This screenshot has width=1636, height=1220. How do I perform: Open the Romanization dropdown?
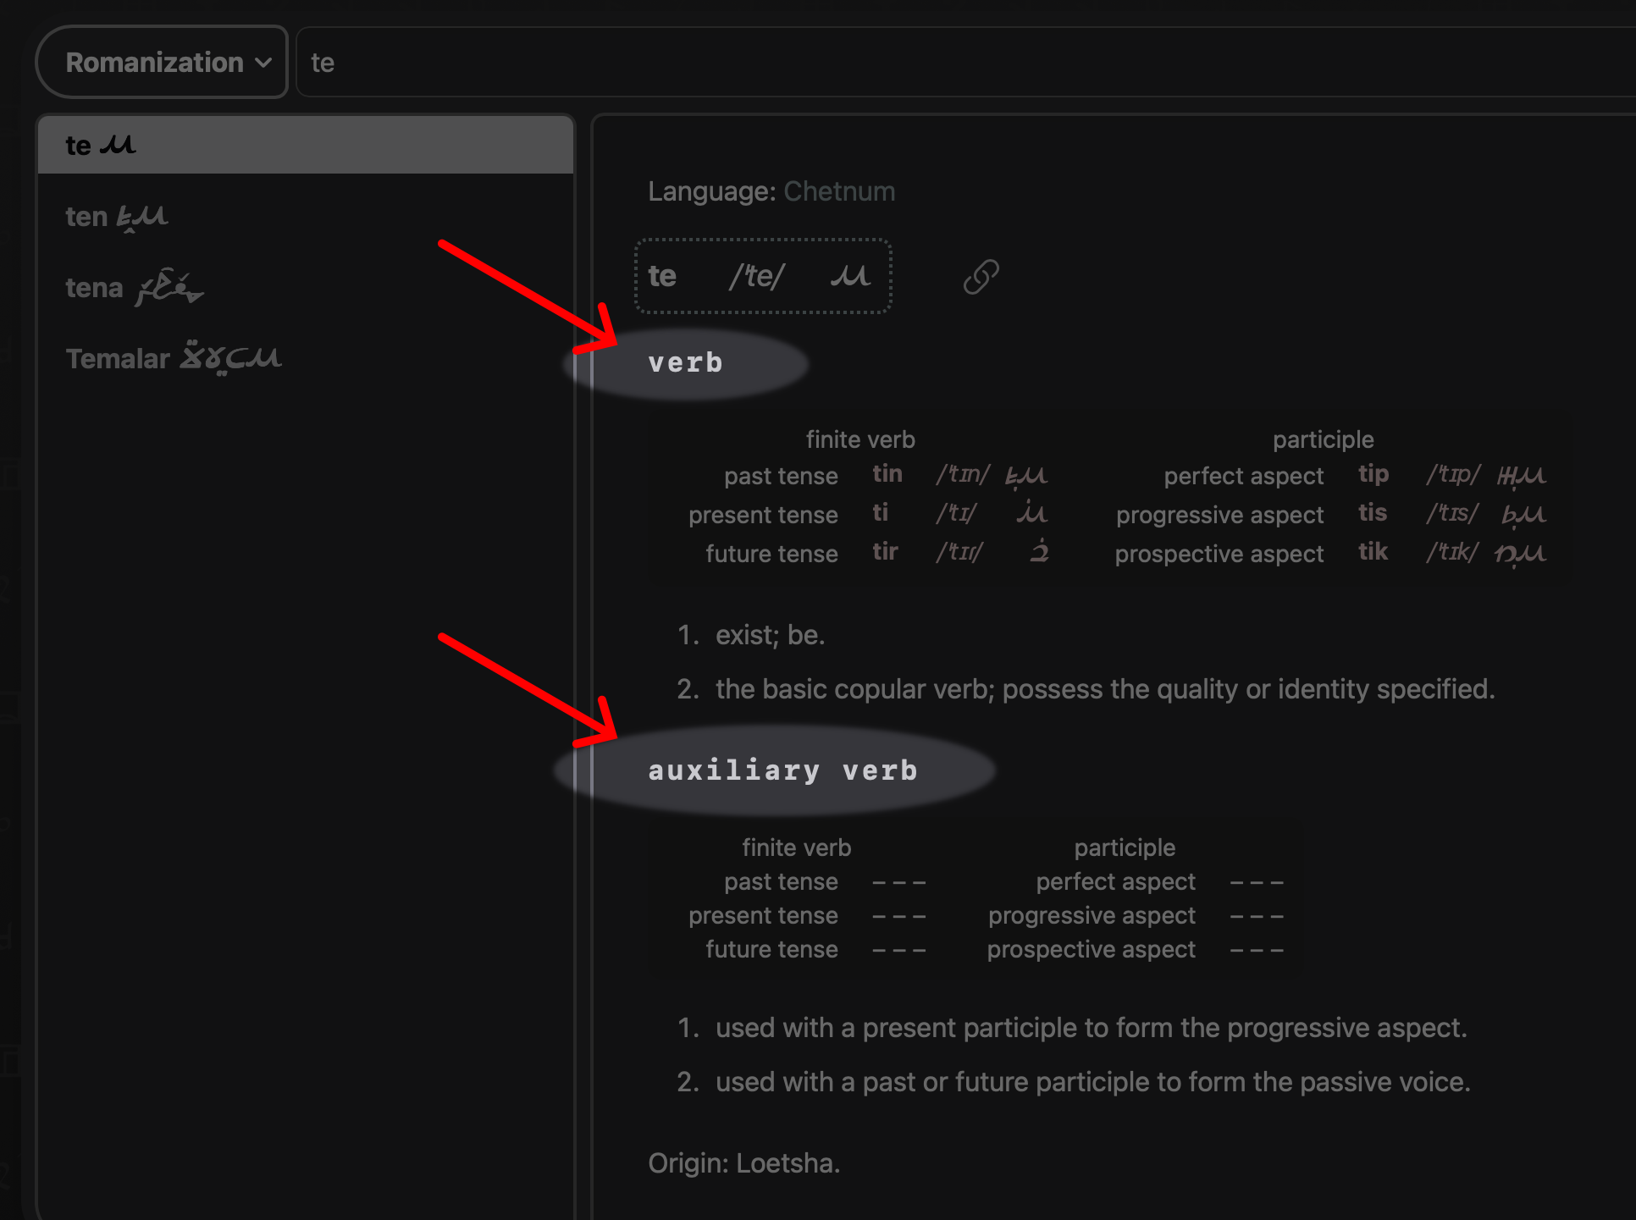click(161, 61)
